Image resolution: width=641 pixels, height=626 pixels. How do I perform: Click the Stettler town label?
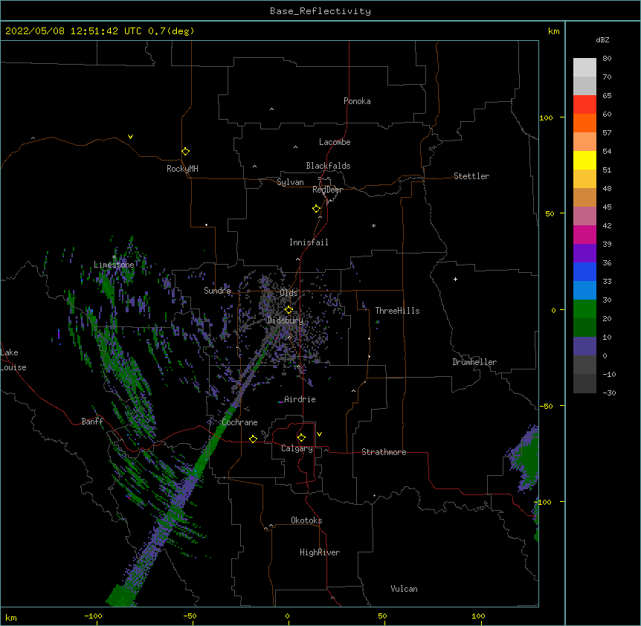[x=471, y=176]
